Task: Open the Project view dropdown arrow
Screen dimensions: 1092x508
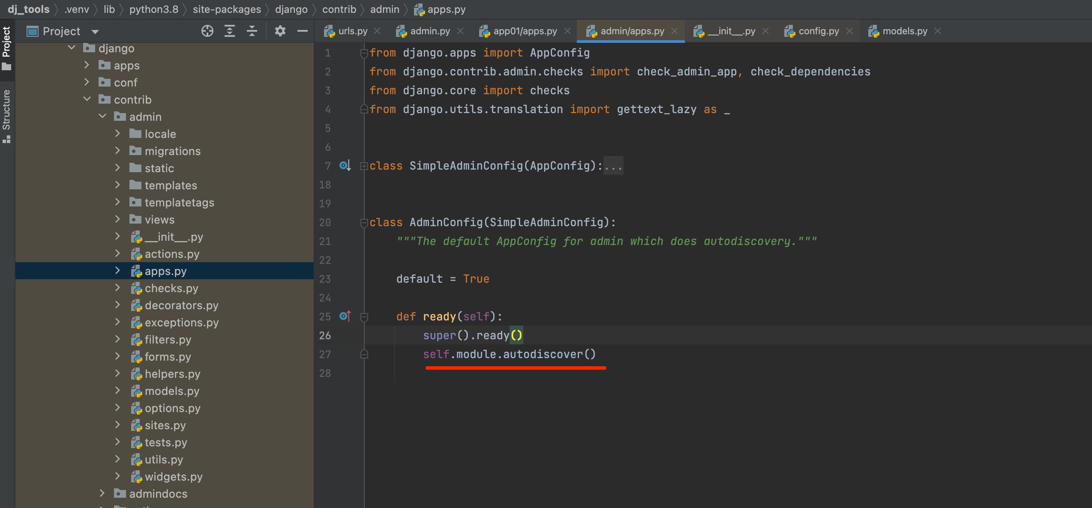Action: pyautogui.click(x=95, y=32)
